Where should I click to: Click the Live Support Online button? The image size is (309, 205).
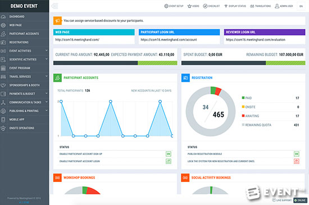click(300, 201)
